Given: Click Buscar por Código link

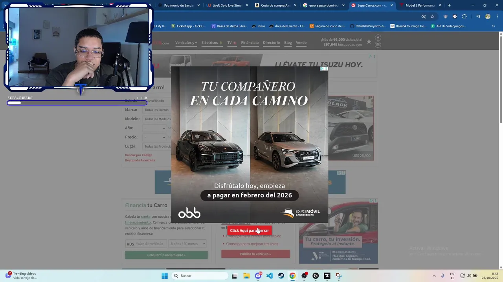Looking at the screenshot, I should click(x=139, y=155).
